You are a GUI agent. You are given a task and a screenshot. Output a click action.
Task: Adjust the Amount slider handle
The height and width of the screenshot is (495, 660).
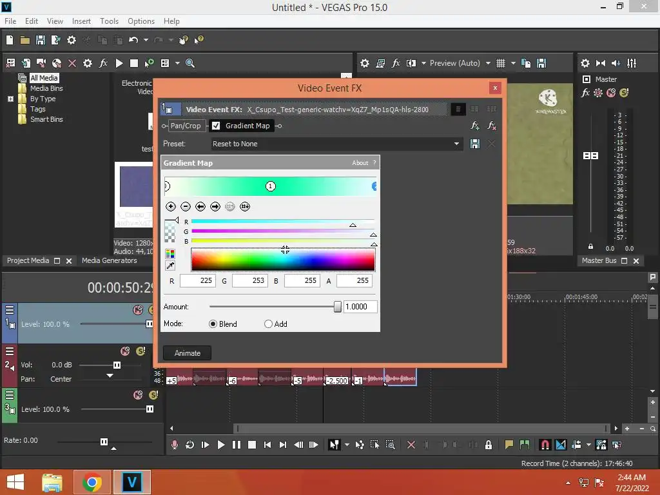pos(338,307)
